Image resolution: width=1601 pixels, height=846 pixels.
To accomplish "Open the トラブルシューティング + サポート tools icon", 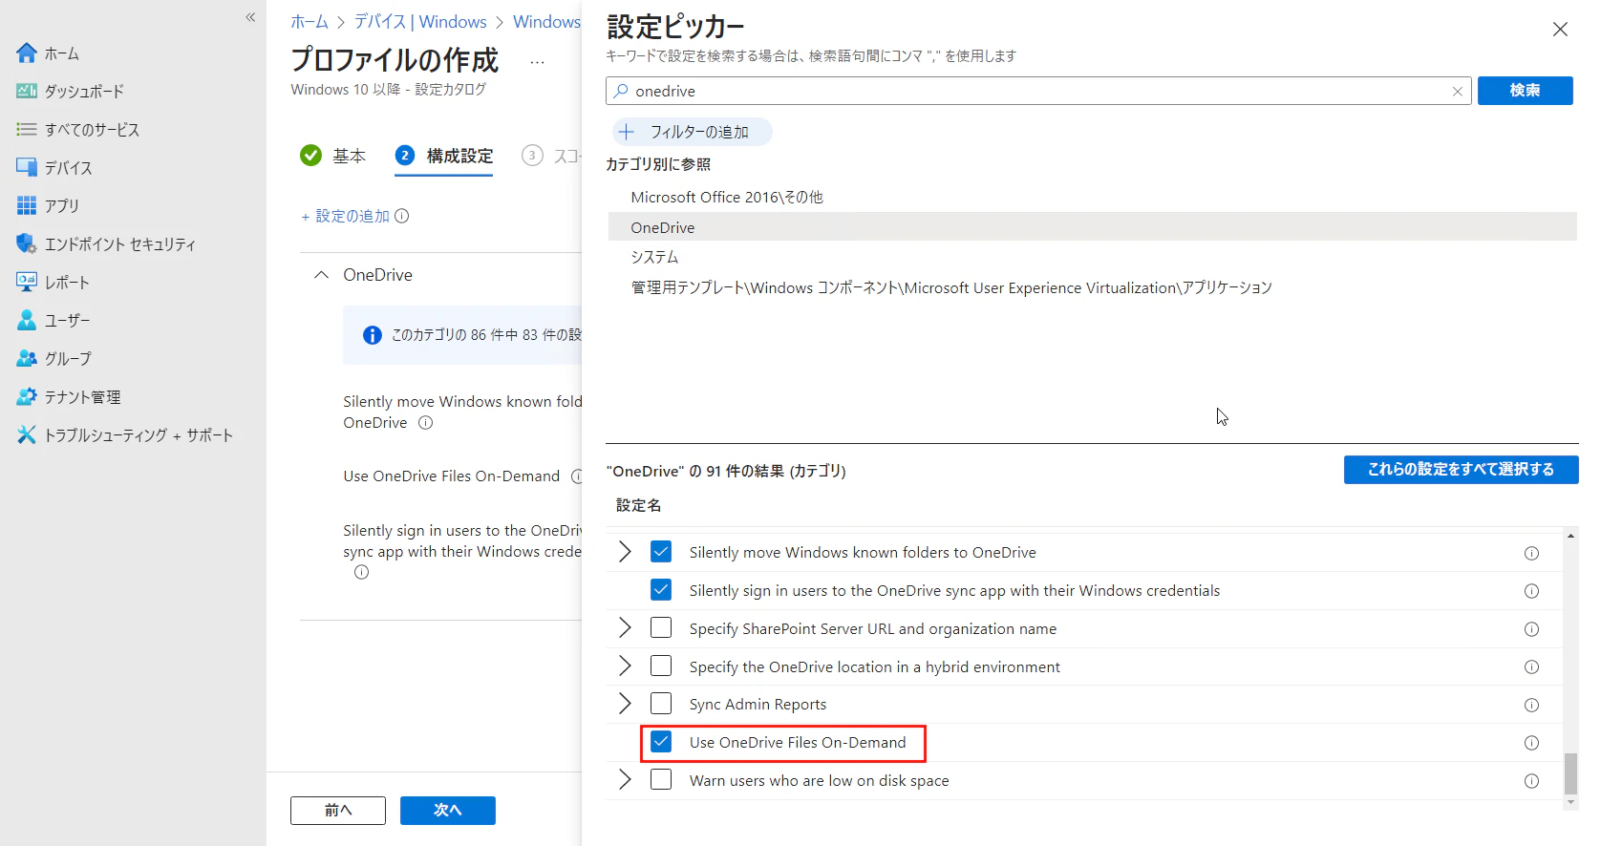I will click(x=27, y=435).
